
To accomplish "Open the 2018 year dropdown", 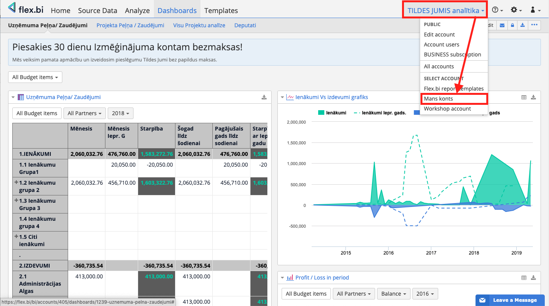I will tap(120, 113).
